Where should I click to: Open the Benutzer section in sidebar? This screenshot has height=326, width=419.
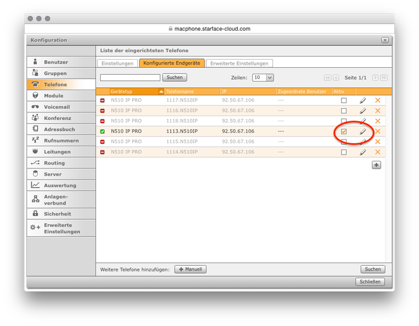(x=61, y=62)
